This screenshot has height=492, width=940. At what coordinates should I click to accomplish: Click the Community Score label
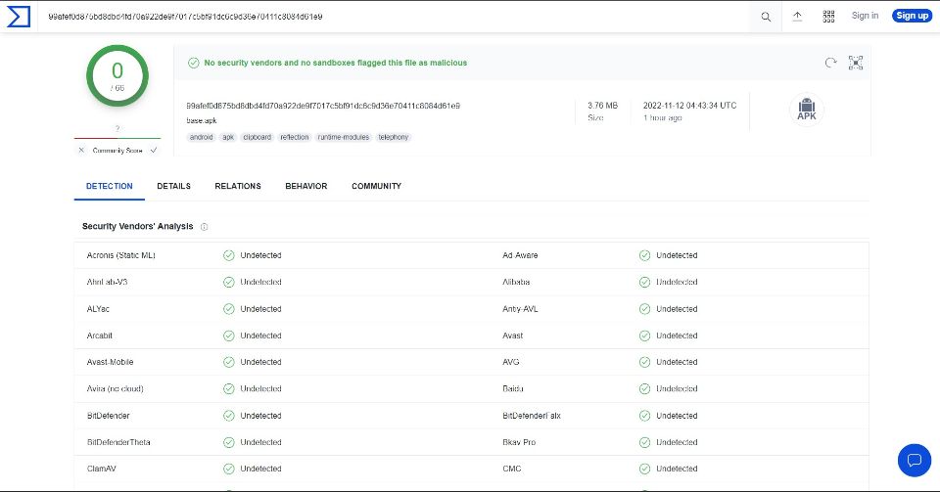pos(117,151)
